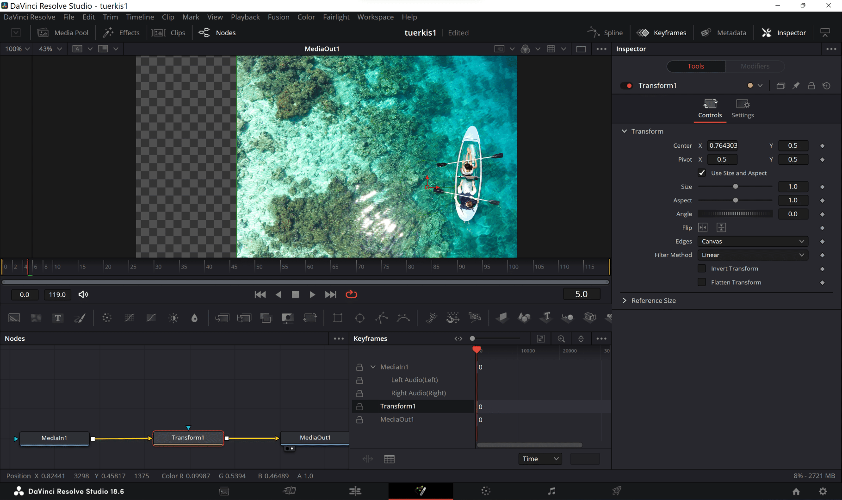Select the Paint tool
This screenshot has width=842, height=500.
(x=80, y=318)
